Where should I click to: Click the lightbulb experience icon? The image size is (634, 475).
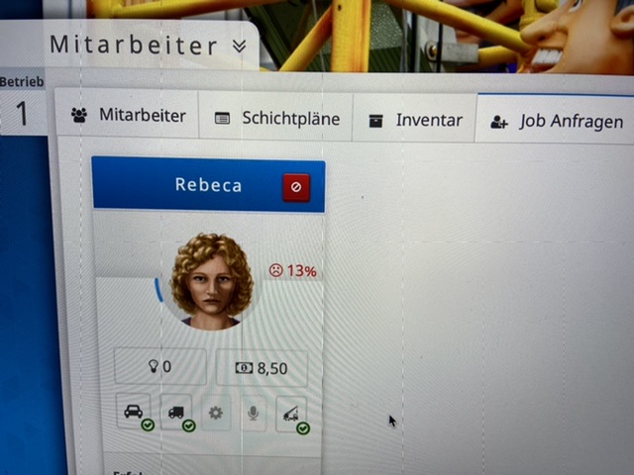[153, 366]
